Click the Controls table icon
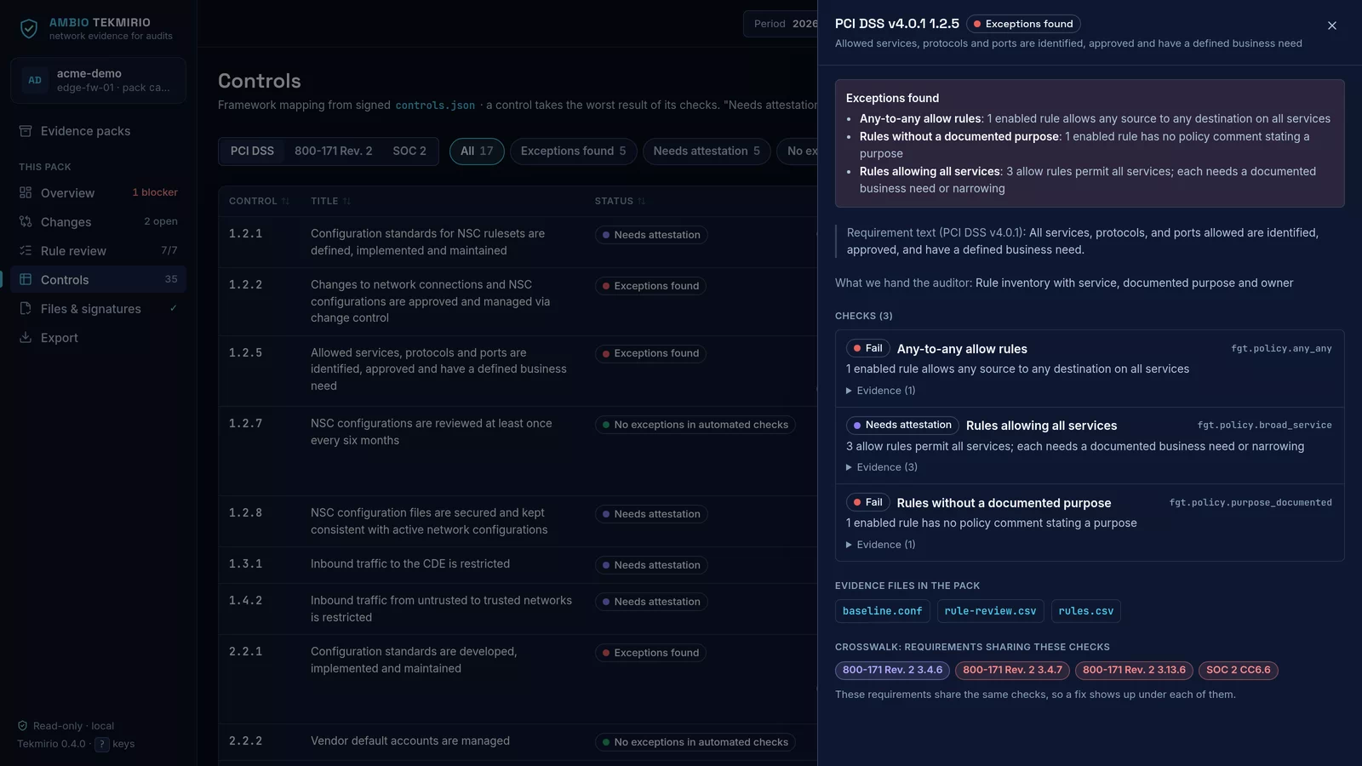The image size is (1362, 766). pos(26,280)
